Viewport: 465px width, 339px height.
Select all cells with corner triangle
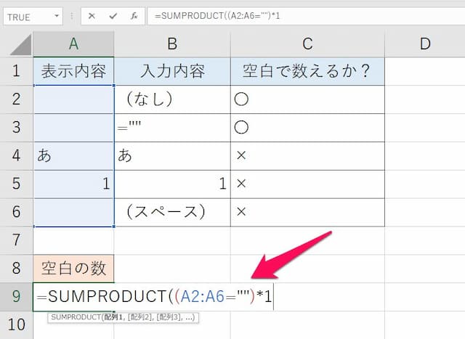click(x=21, y=44)
